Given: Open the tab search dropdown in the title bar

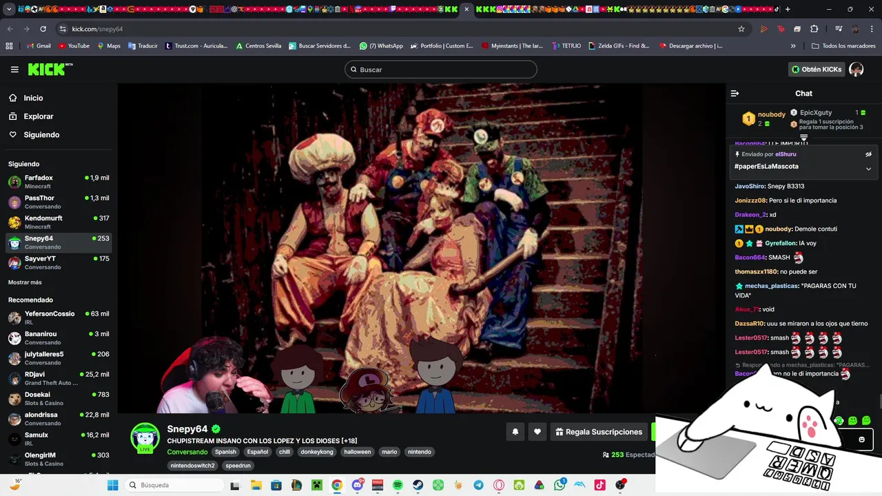Looking at the screenshot, I should click(9, 9).
